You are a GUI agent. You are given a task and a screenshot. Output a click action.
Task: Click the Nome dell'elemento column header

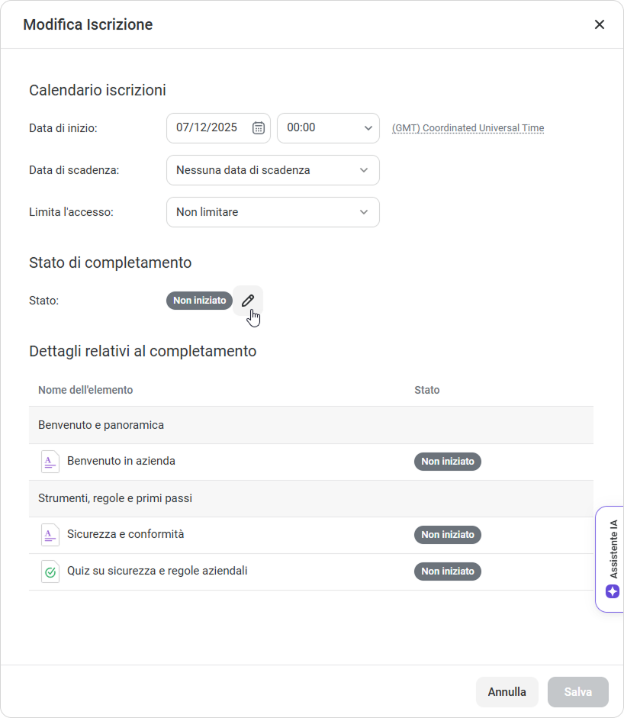85,390
